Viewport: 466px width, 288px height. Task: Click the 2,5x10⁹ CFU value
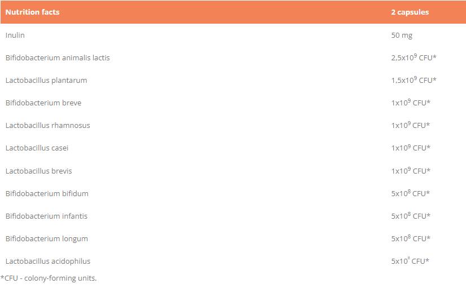point(414,57)
